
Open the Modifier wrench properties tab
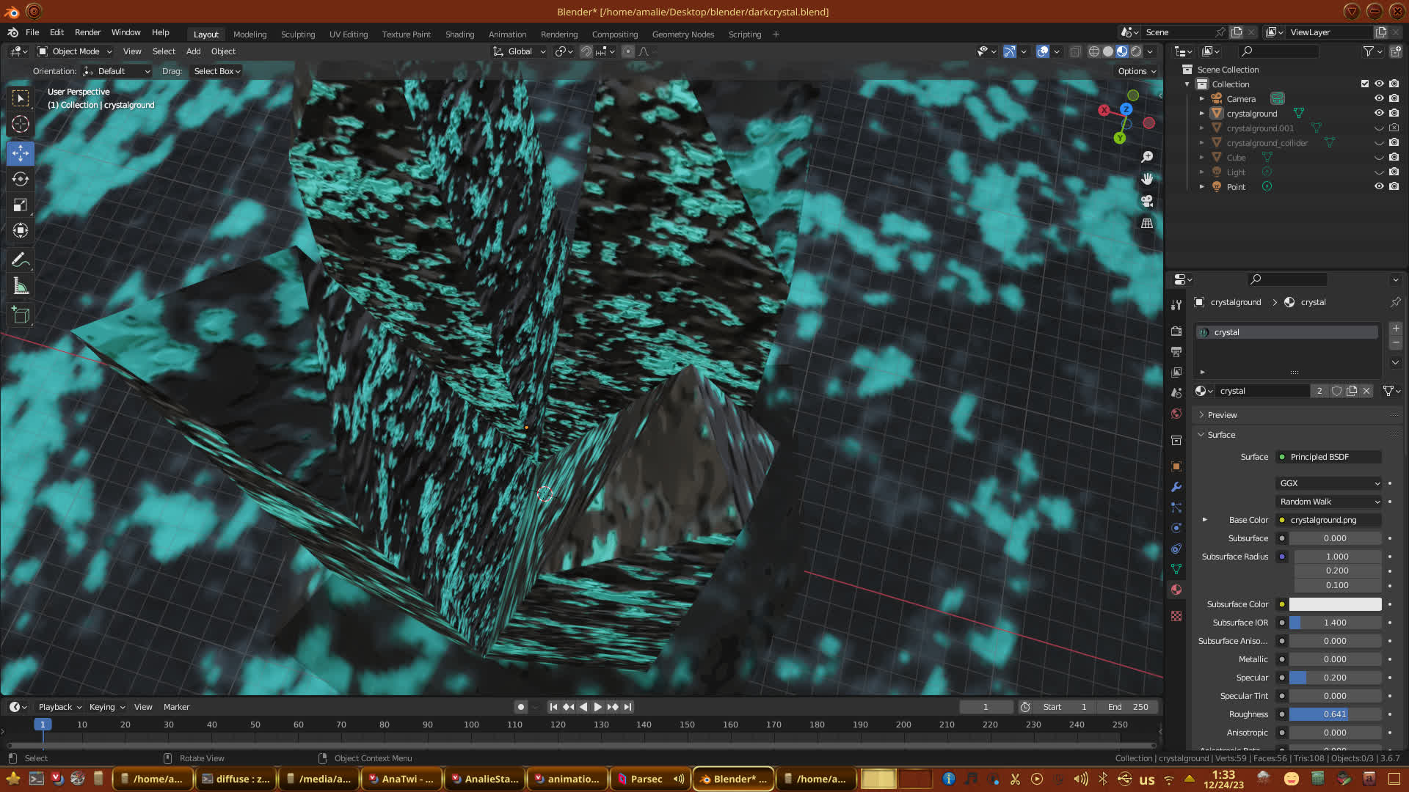(x=1176, y=487)
